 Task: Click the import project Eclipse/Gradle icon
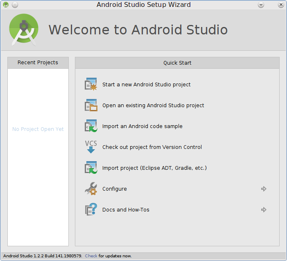(x=91, y=168)
